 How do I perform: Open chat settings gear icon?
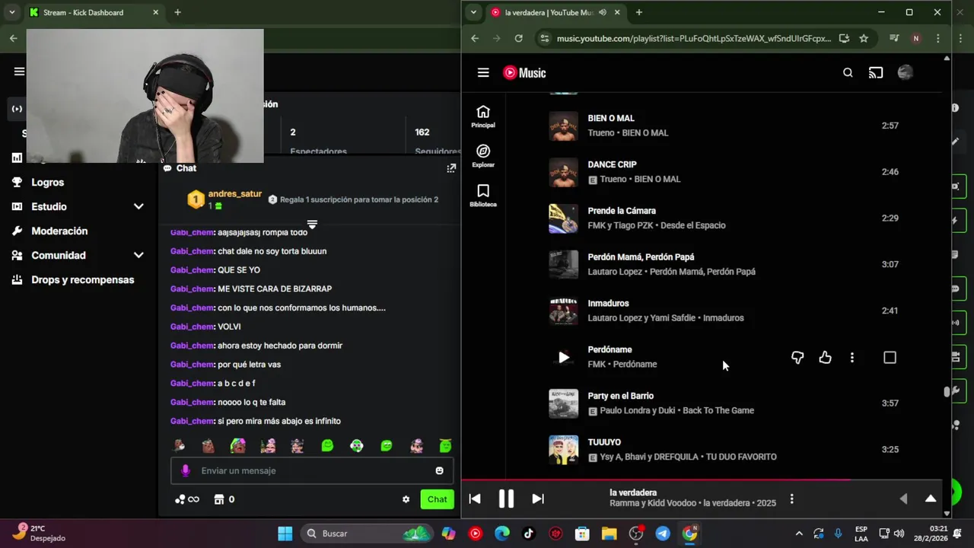click(406, 499)
